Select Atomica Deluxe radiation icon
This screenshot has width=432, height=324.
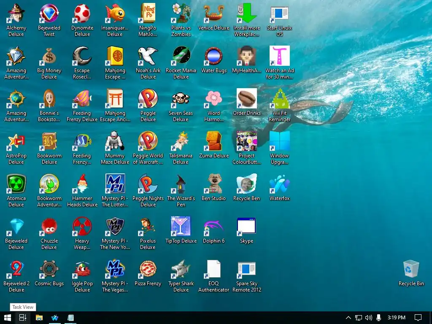(16, 184)
